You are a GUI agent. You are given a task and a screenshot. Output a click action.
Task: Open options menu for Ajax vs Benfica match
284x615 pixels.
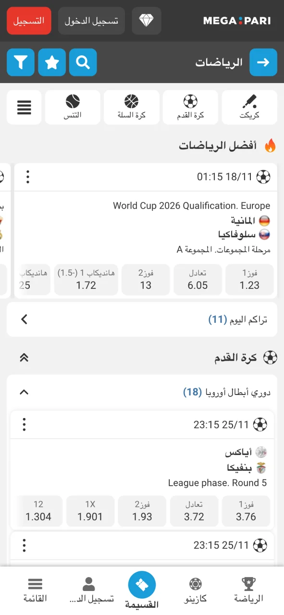coord(24,424)
